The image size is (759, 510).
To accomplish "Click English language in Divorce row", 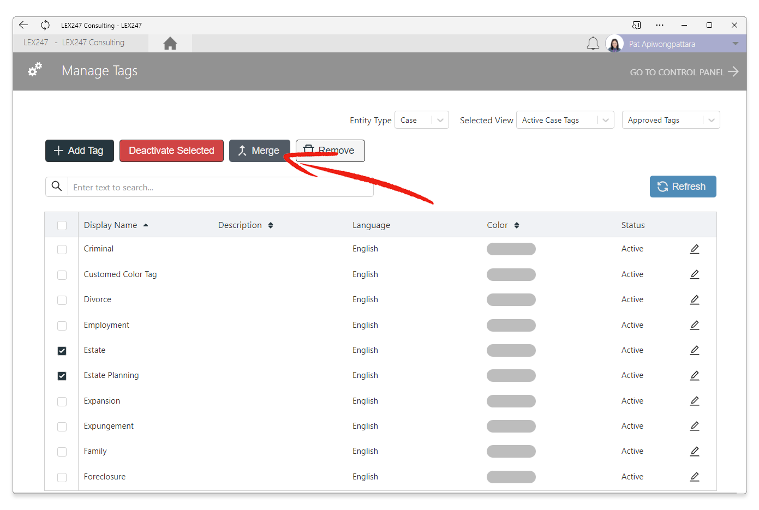I will (365, 299).
